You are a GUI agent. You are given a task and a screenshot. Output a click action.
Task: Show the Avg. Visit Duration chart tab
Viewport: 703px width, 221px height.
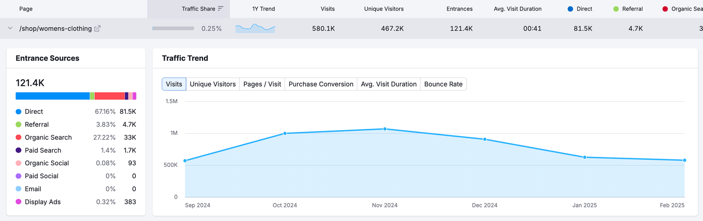click(388, 84)
